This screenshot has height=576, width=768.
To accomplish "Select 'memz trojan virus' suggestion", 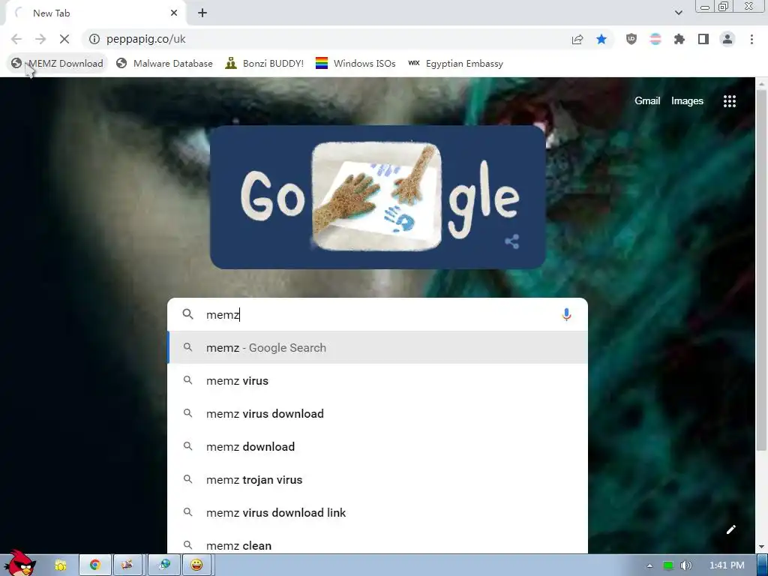I will 377,480.
